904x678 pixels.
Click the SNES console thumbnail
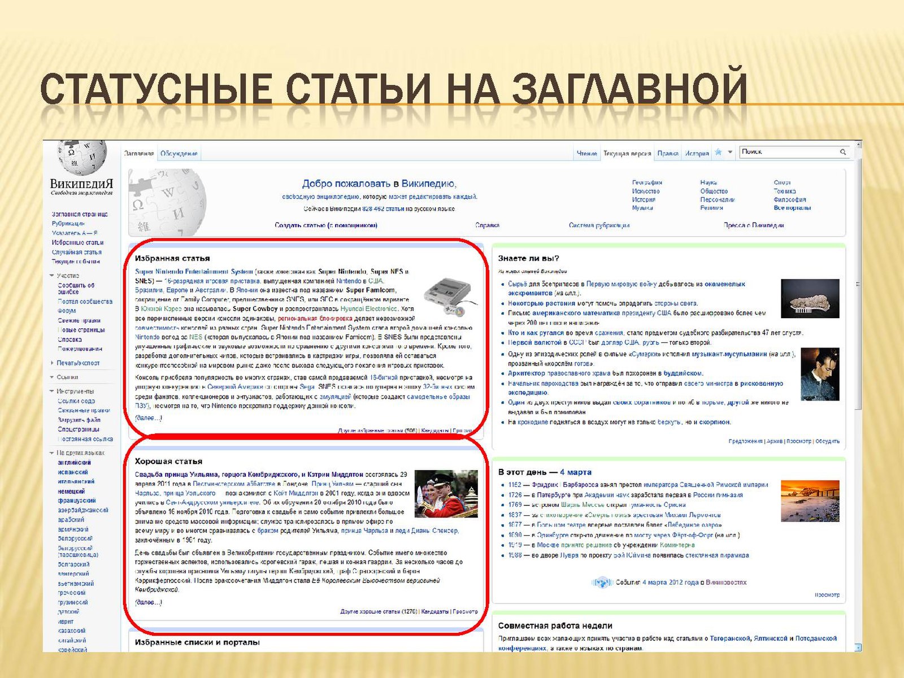point(451,297)
